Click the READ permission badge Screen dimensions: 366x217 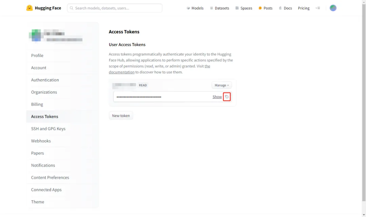click(x=143, y=85)
